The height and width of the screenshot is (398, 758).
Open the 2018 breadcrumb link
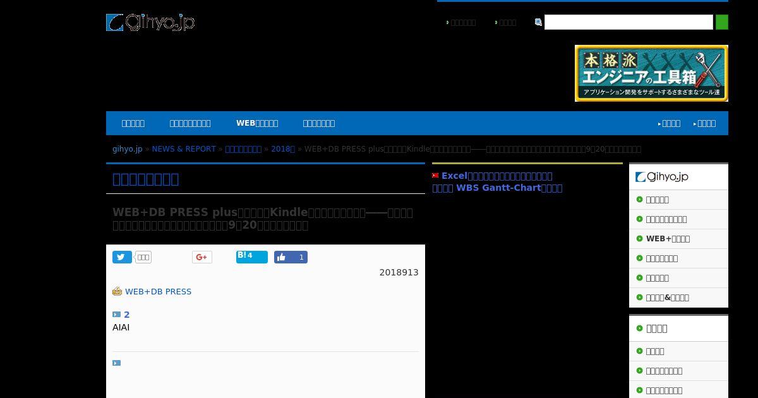click(x=283, y=149)
